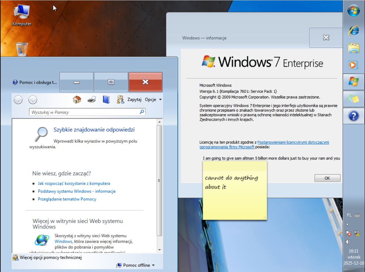Open the Komputer desktop icon

22,15
